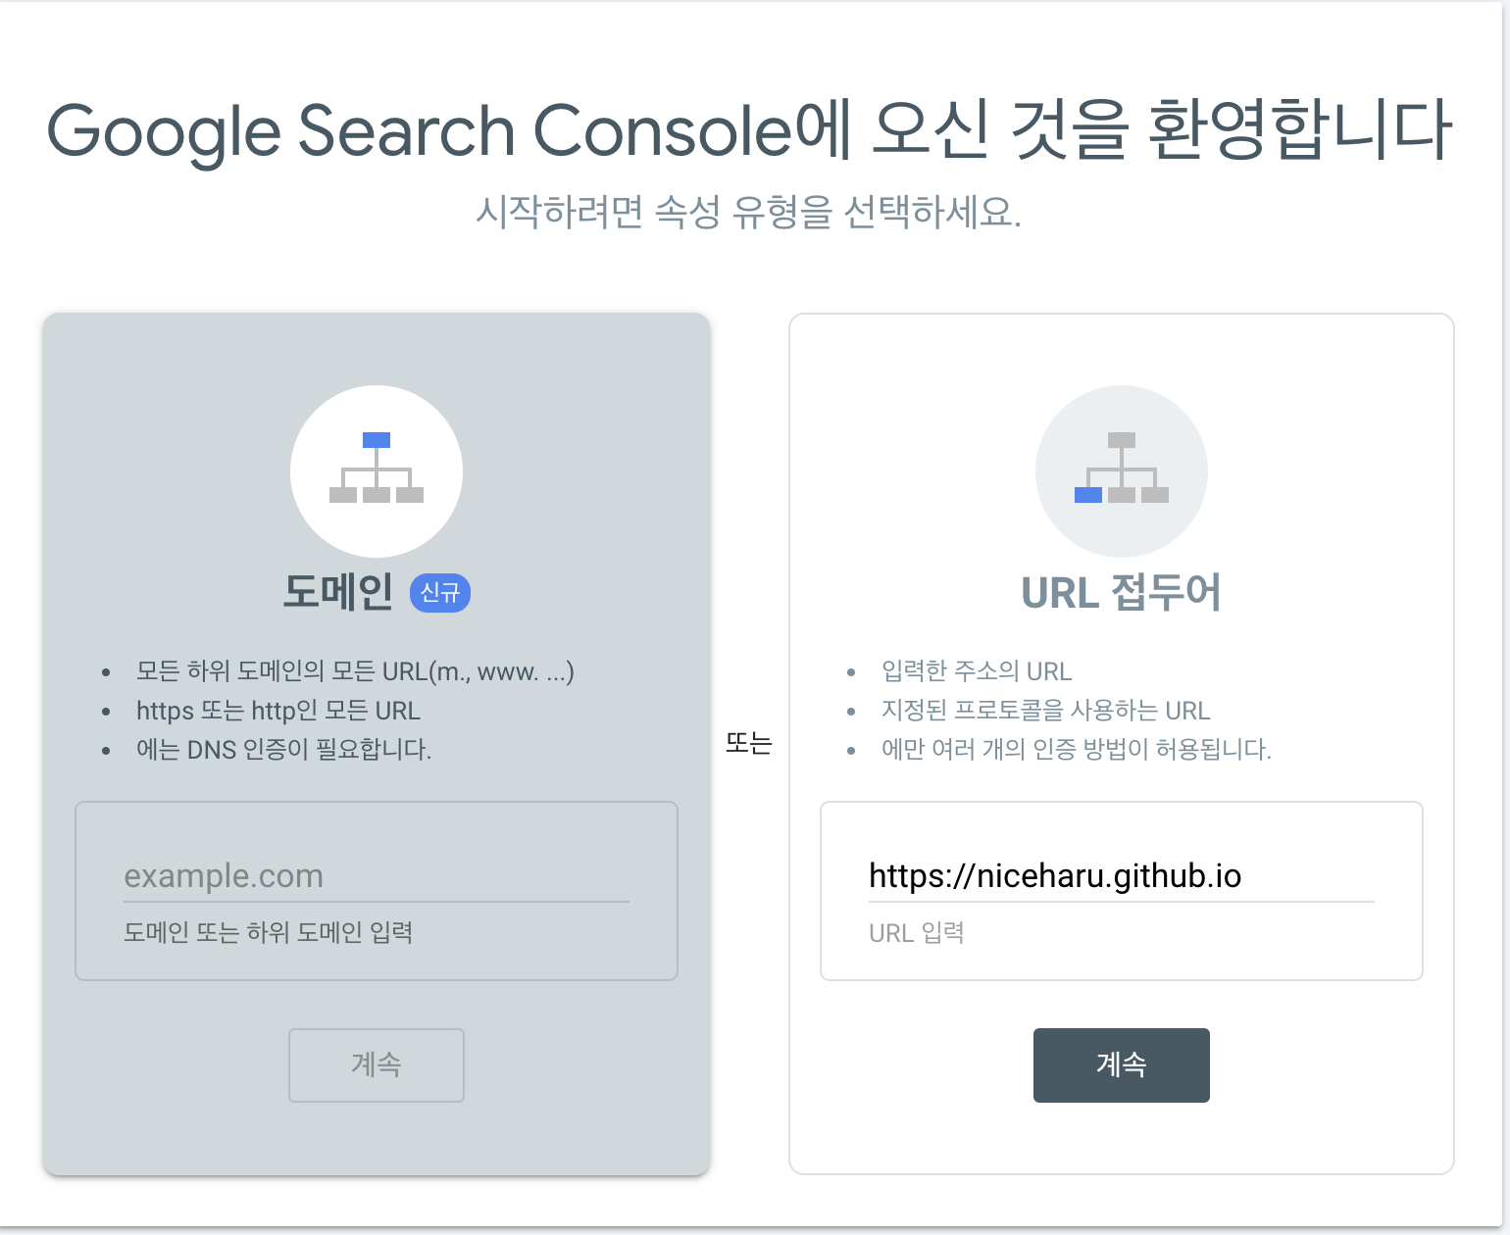Click the '입력한 주소의 URL' bullet
Viewport: 1510px width, 1235px height.
tap(977, 671)
